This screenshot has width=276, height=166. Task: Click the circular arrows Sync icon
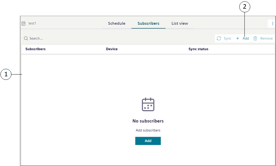point(219,38)
